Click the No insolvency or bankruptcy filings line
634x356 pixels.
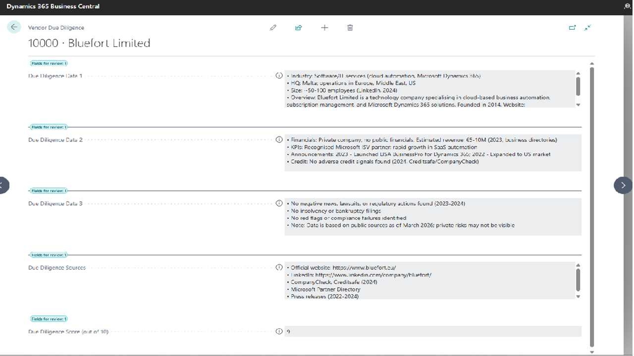click(334, 211)
